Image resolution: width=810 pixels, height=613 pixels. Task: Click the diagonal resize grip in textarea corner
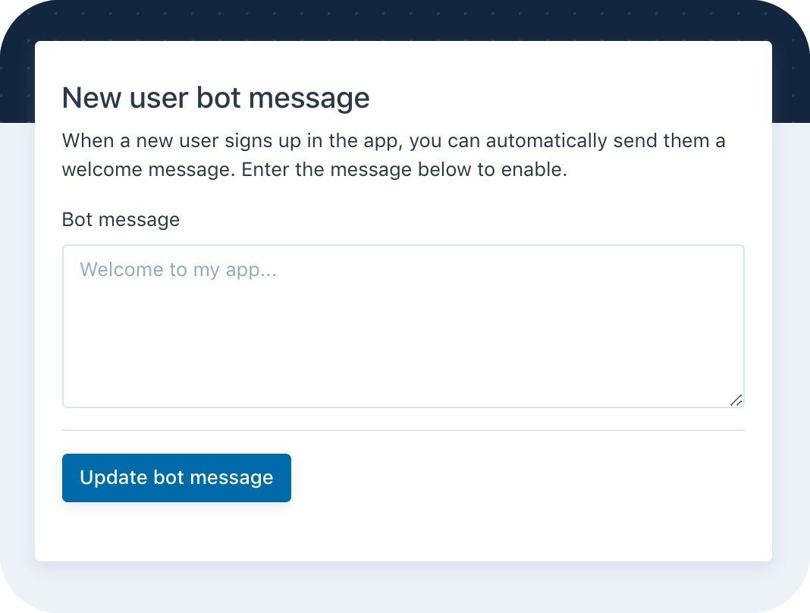pyautogui.click(x=736, y=401)
